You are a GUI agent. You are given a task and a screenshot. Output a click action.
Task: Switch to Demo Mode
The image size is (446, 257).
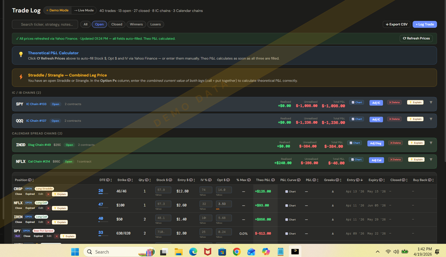pyautogui.click(x=57, y=10)
